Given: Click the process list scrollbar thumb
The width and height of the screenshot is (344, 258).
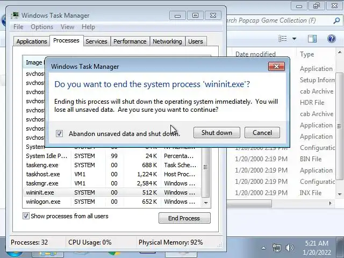Looking at the screenshot, I should coord(205,167).
